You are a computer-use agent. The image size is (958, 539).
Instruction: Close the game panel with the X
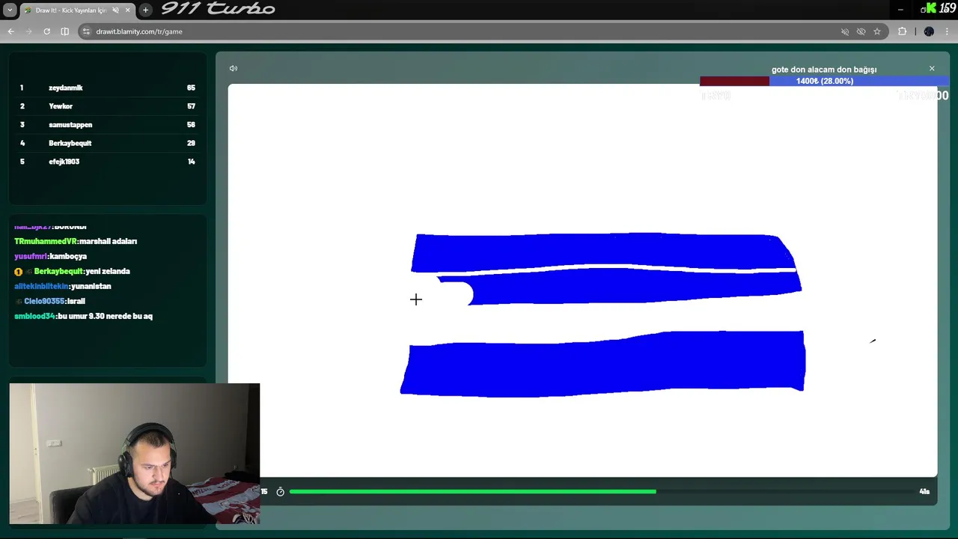(932, 68)
